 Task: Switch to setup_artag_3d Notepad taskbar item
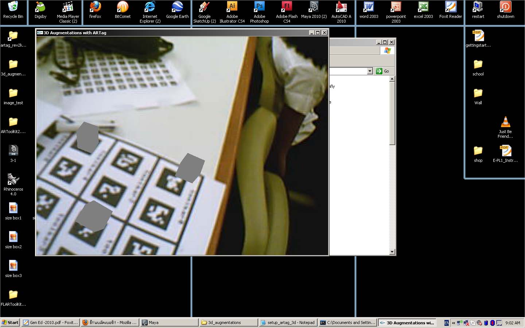288,323
